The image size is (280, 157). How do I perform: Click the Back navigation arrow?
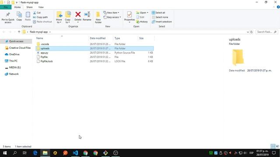coord(4,32)
